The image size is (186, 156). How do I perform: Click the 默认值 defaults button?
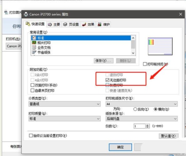pyautogui.click(x=168, y=136)
